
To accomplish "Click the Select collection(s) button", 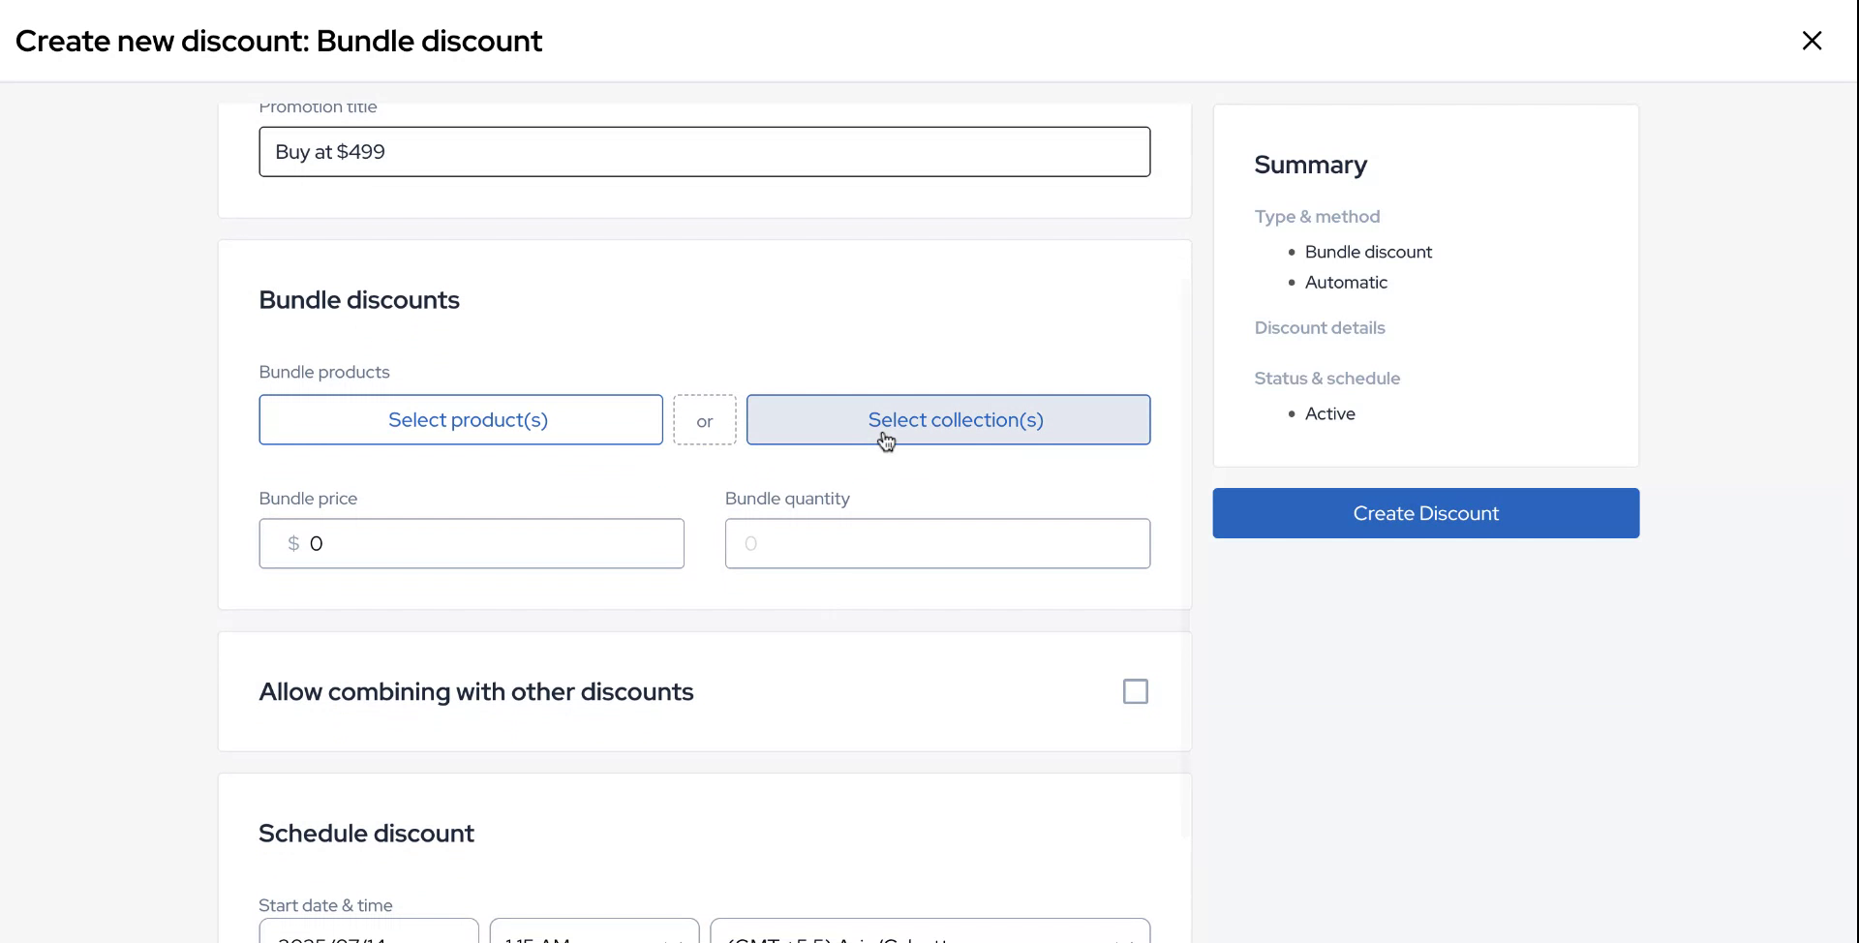I will click(x=948, y=420).
